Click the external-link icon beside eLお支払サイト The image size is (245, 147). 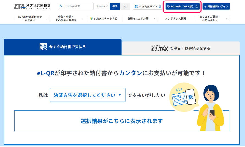(160, 6)
